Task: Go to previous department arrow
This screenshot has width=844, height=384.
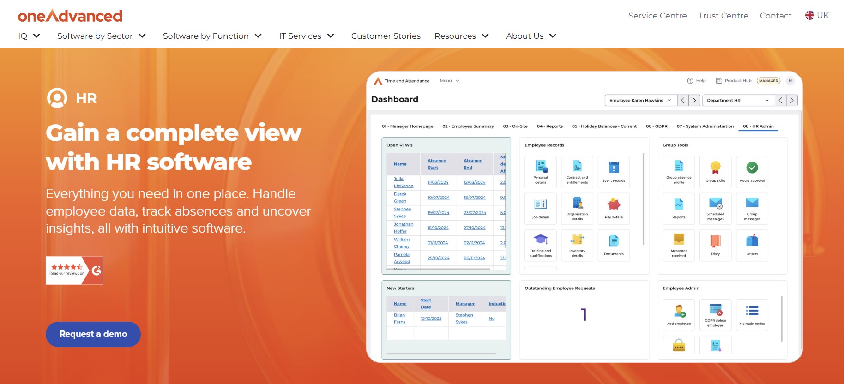Action: pos(780,100)
